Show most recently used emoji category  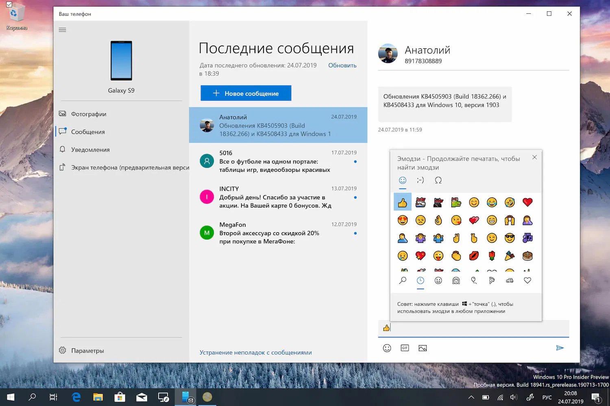click(420, 281)
